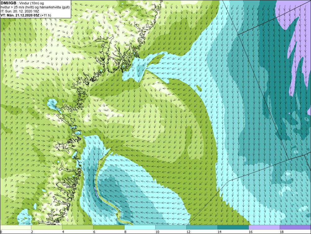Click the 14–16 m/s dark teal swatch

point(233,227)
